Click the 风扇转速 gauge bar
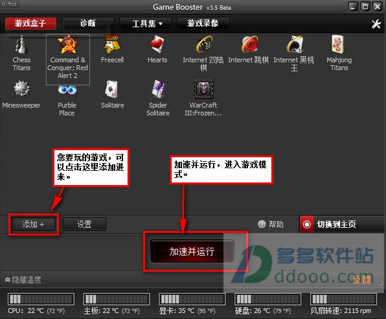The image size is (386, 319). click(x=344, y=299)
